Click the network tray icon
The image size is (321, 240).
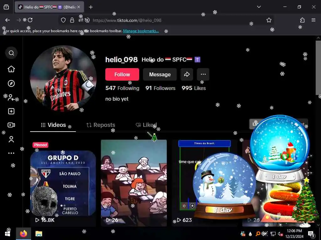(273, 234)
